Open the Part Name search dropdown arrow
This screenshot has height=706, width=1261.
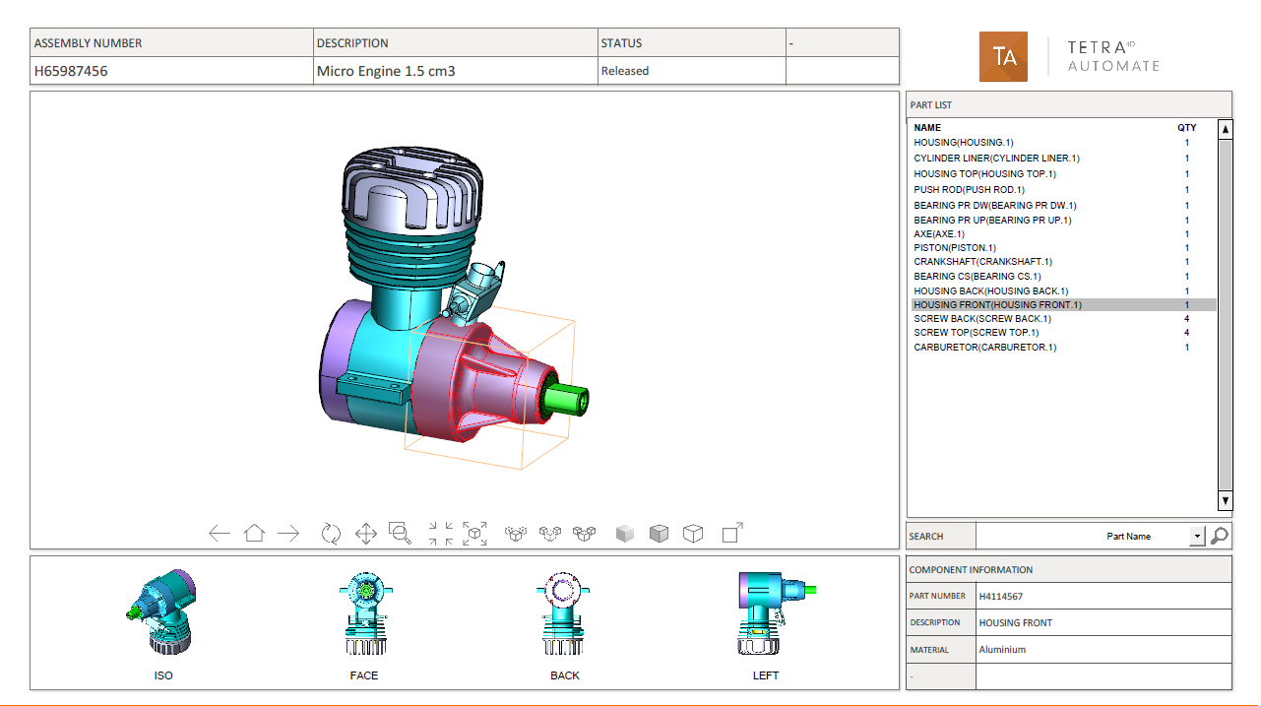(1197, 537)
